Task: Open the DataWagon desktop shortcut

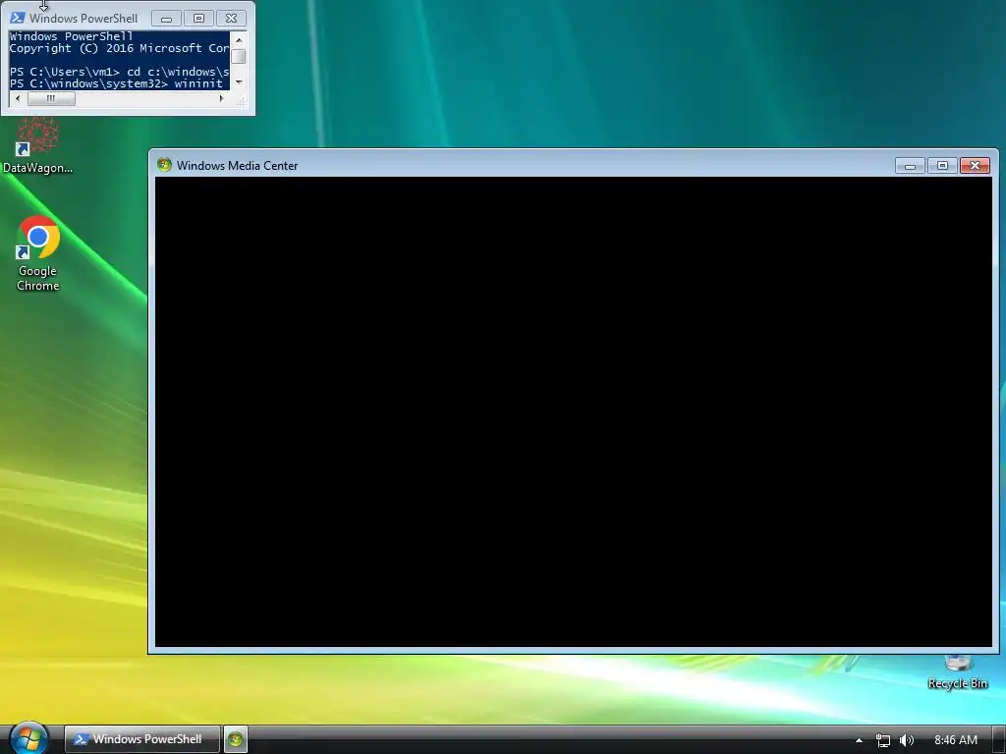Action: pos(37,146)
